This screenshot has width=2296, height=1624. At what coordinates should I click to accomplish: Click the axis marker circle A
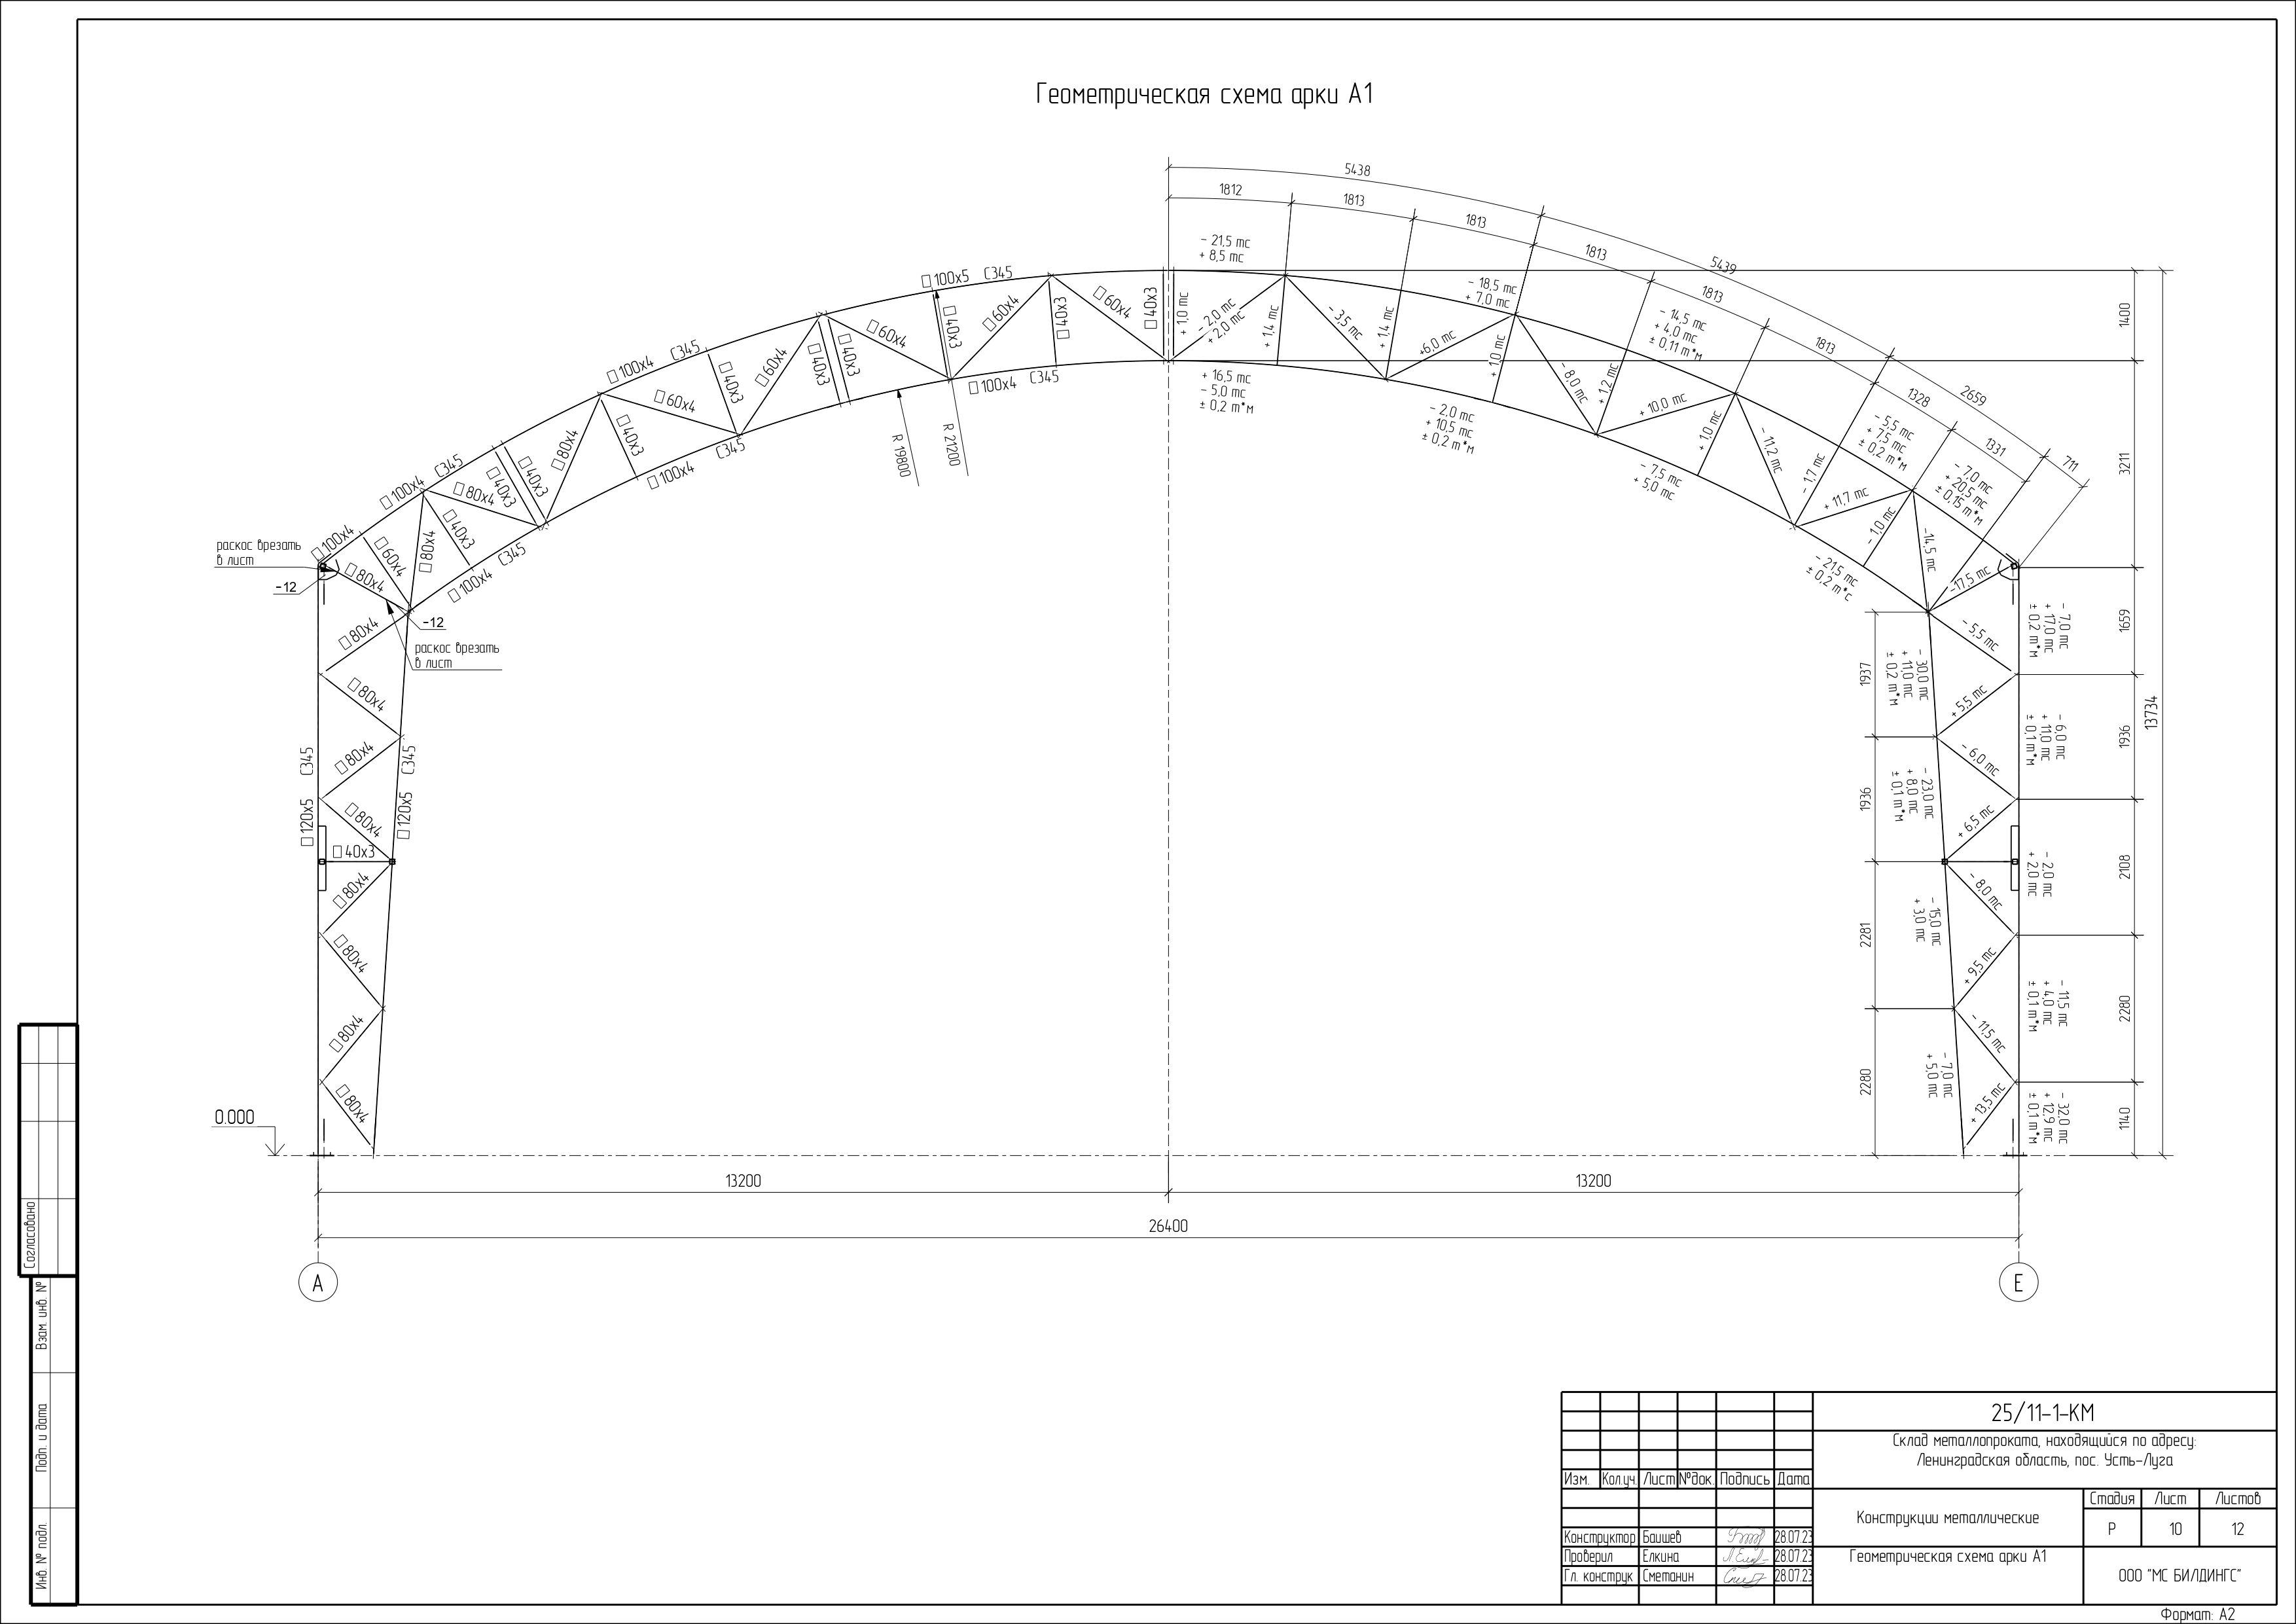tap(318, 1283)
